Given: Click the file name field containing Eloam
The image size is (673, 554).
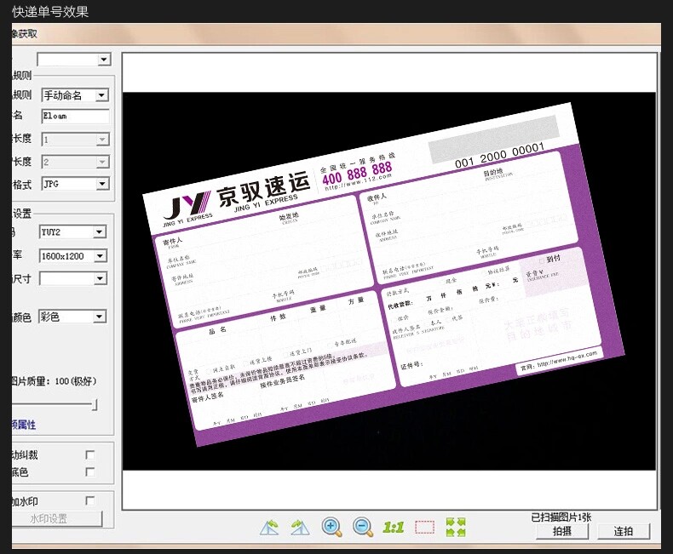Looking at the screenshot, I should point(76,117).
